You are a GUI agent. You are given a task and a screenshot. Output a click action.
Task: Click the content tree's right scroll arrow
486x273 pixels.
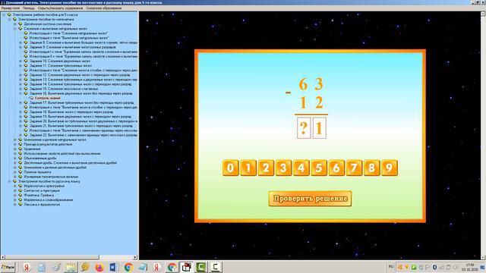point(135,257)
